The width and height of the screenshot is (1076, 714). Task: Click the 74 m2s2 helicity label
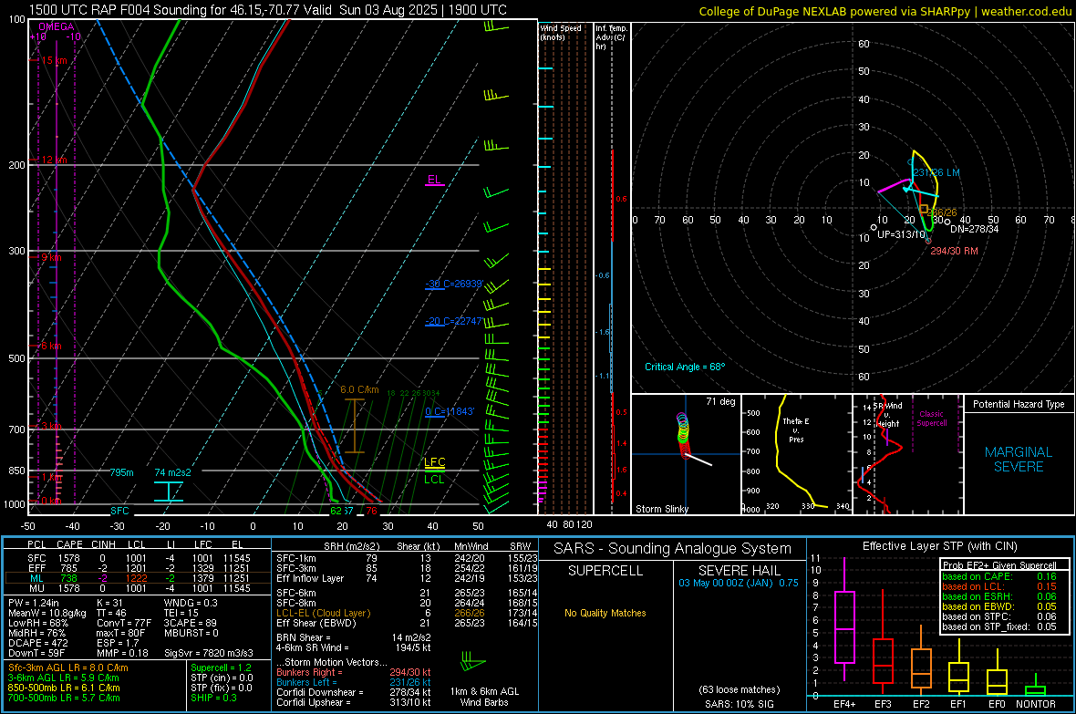pyautogui.click(x=173, y=472)
